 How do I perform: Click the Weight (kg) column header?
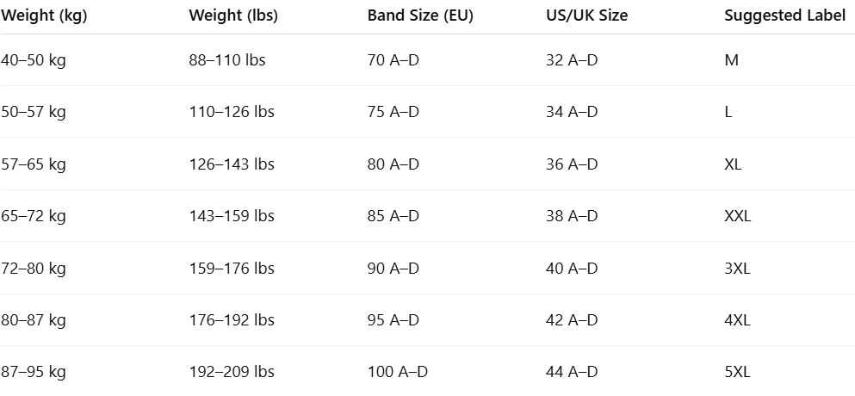click(x=44, y=15)
